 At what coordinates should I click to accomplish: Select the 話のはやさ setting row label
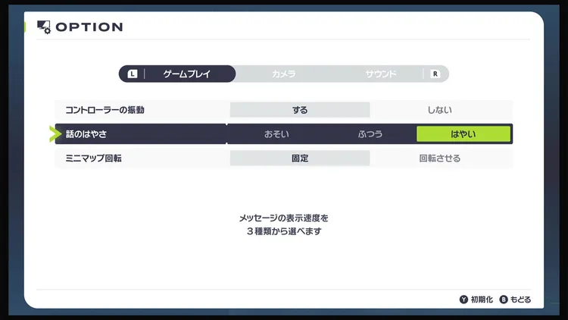(x=86, y=134)
